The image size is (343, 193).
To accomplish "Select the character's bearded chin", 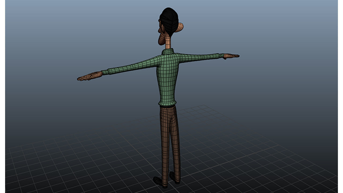I will (x=161, y=40).
